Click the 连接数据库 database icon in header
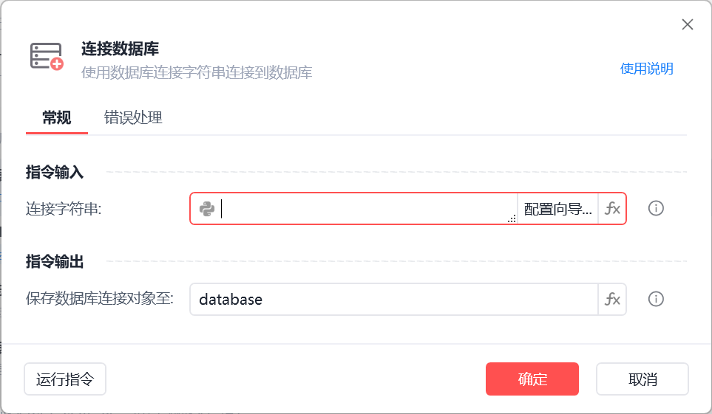The width and height of the screenshot is (712, 414). pyautogui.click(x=47, y=57)
